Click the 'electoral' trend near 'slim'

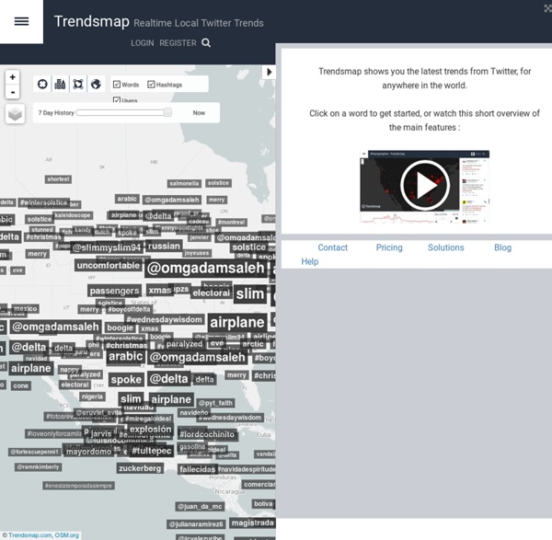point(212,293)
